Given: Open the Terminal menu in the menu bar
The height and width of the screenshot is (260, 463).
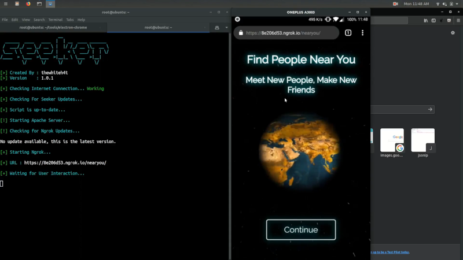Looking at the screenshot, I should tap(55, 20).
